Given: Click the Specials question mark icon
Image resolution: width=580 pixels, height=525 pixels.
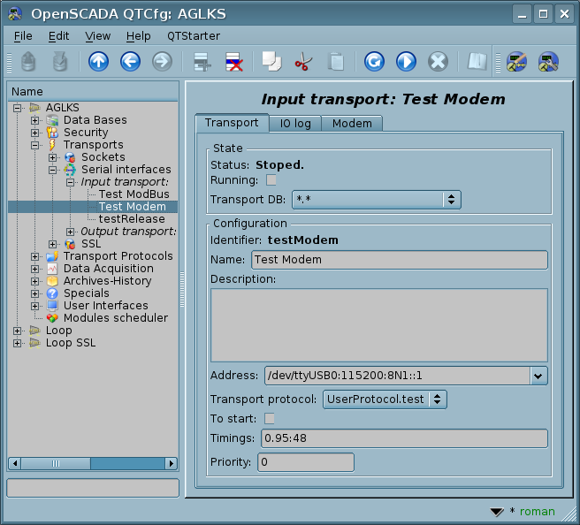Looking at the screenshot, I should click(52, 293).
